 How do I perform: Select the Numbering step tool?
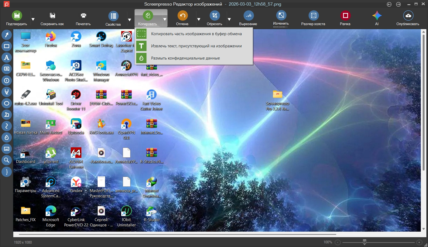(7, 80)
